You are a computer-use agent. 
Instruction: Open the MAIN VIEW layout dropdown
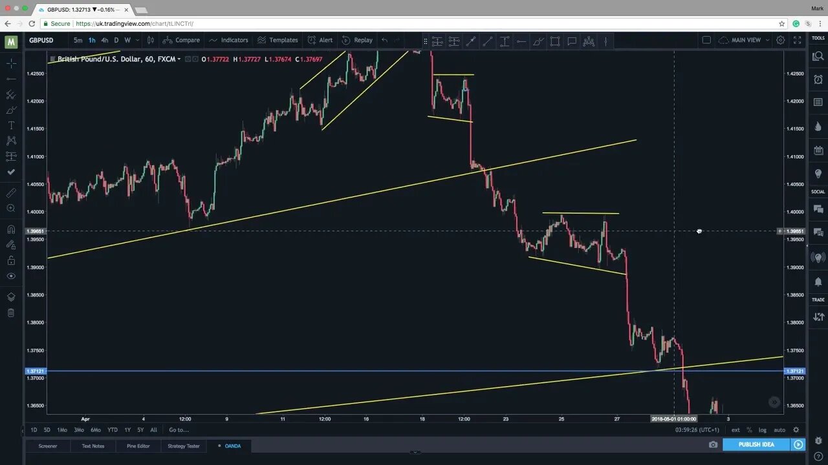coord(744,40)
